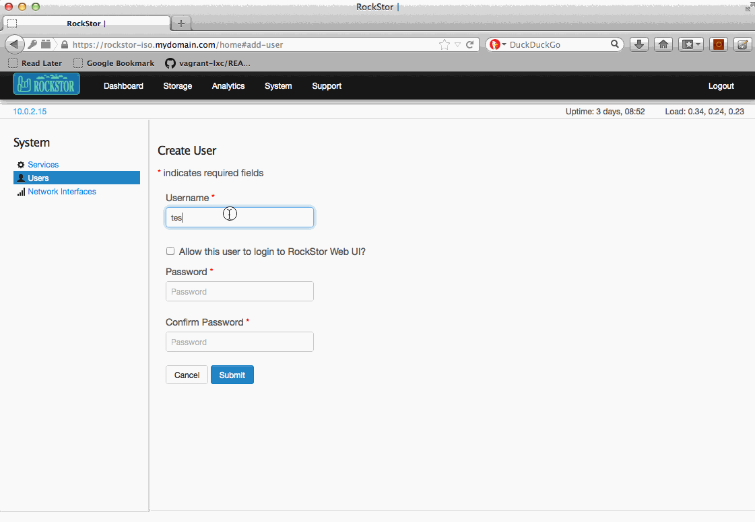Select the RockStor browser tab
The width and height of the screenshot is (755, 522).
pyautogui.click(x=86, y=23)
